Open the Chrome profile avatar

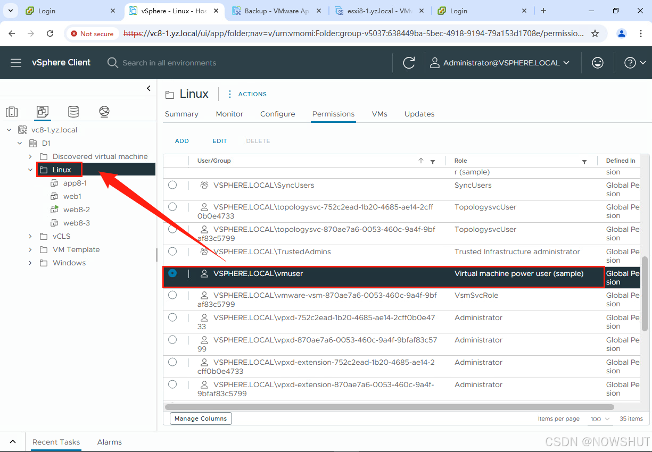[x=621, y=34]
